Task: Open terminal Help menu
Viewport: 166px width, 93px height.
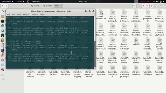Action: coord(42,14)
